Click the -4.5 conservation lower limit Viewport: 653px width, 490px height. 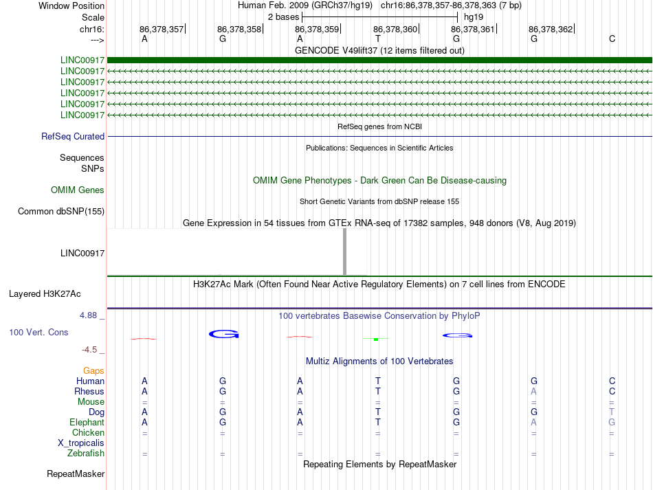coord(89,350)
